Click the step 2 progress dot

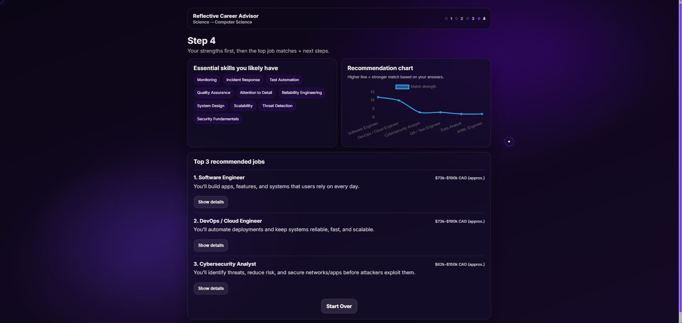pos(457,18)
